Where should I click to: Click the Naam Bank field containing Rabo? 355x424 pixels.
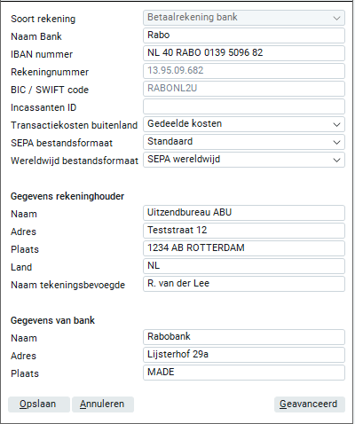point(244,35)
